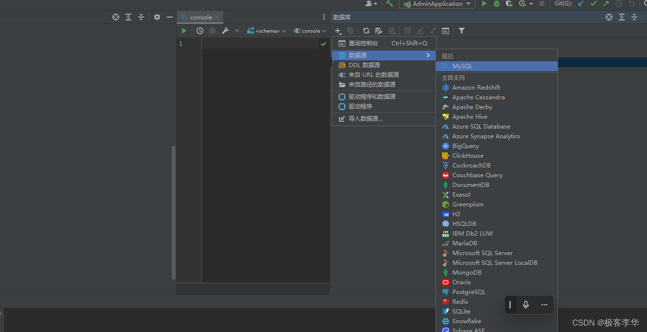Click the crosshair icon in Database panel header
This screenshot has height=332, width=647.
(x=609, y=17)
